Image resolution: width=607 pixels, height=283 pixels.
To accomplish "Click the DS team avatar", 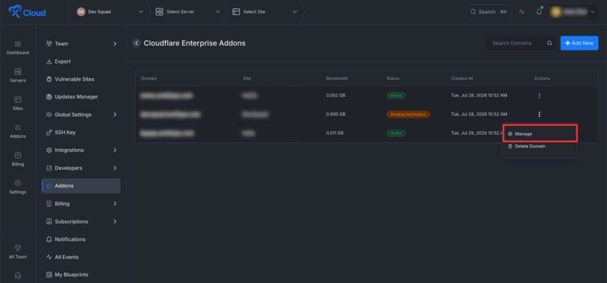I will (81, 12).
